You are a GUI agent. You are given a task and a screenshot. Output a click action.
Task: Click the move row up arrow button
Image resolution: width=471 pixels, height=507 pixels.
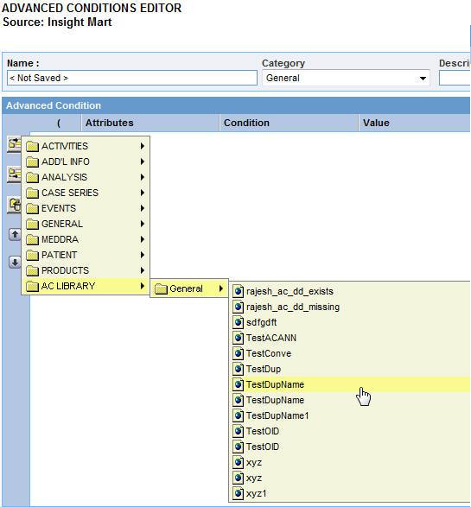[x=15, y=234]
